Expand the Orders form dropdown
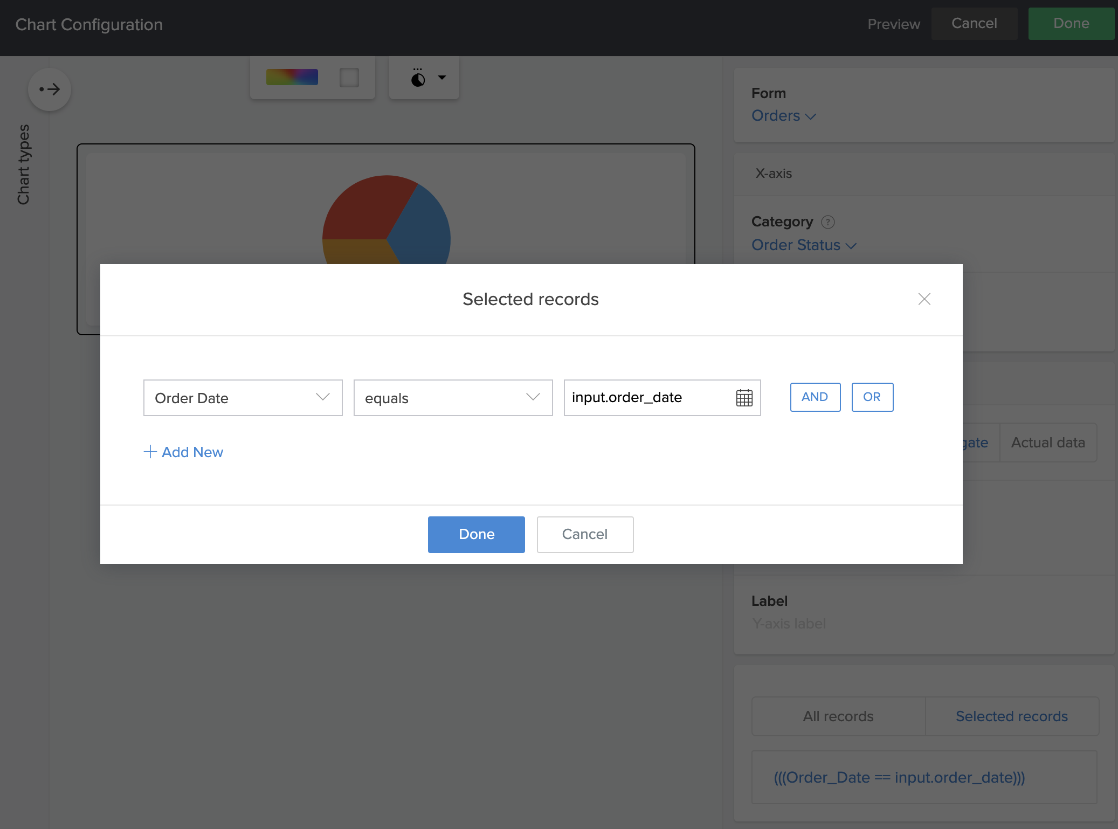 tap(783, 116)
